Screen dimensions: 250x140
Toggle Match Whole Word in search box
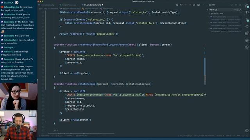(x=237, y=10)
